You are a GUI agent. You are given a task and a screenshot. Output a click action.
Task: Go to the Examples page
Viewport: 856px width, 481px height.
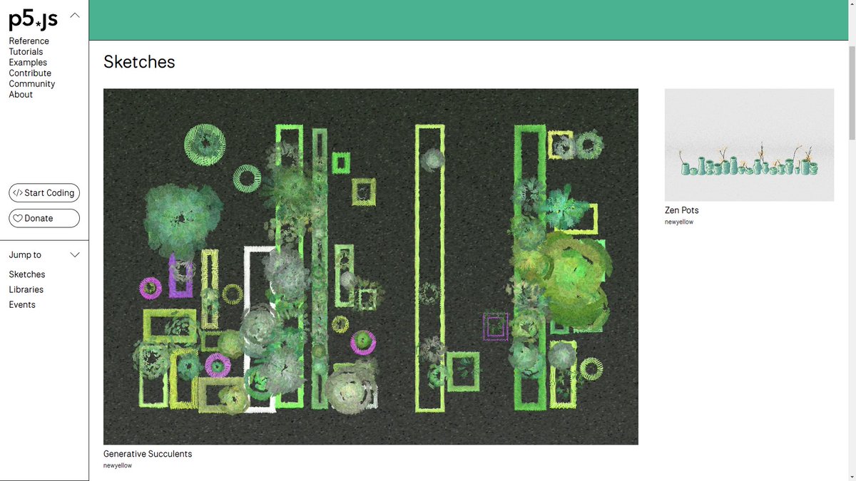28,63
